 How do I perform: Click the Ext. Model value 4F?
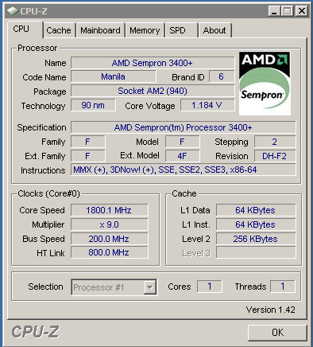pos(183,156)
